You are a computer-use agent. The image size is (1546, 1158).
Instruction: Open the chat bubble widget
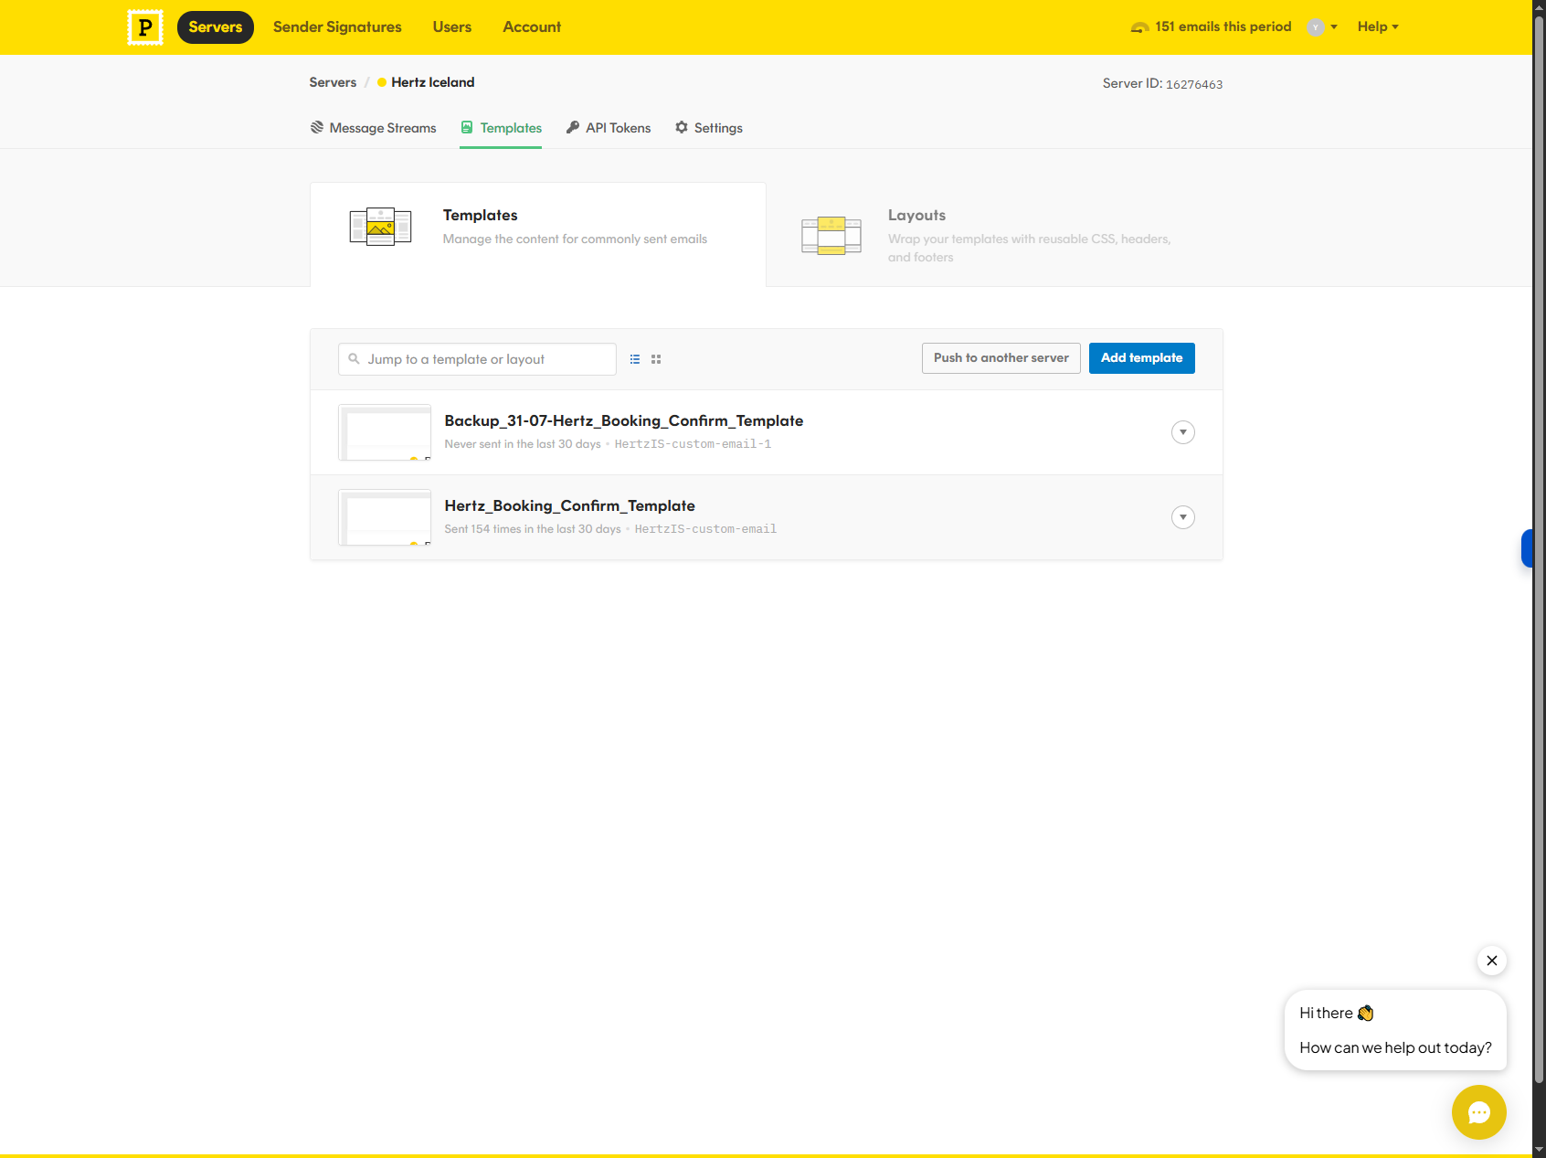pyautogui.click(x=1478, y=1111)
